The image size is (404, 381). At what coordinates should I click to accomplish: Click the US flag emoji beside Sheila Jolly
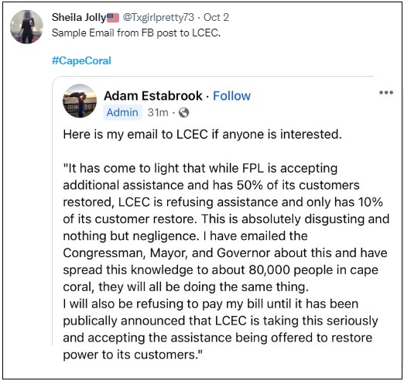(x=113, y=18)
